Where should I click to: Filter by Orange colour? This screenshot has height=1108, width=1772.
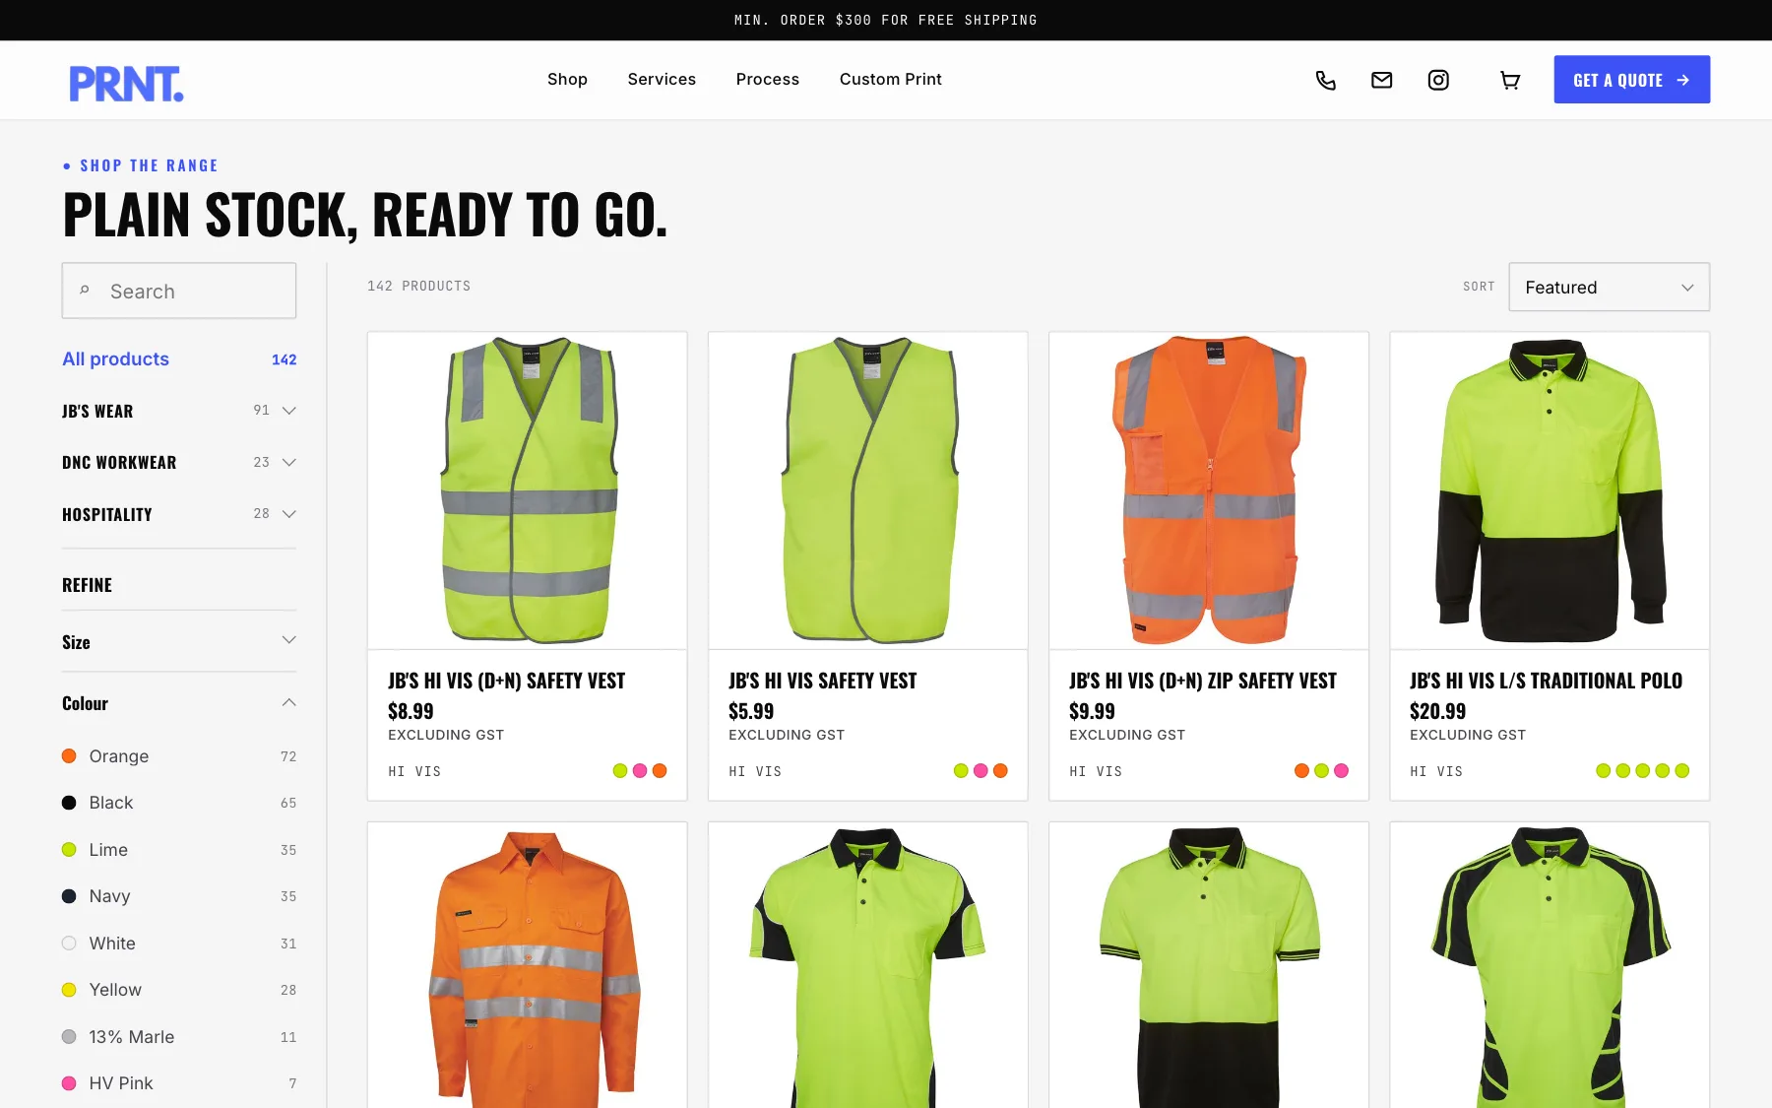tap(179, 756)
